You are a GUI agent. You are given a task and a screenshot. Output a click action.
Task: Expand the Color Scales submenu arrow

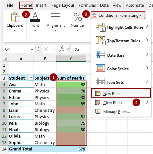coord(147,68)
